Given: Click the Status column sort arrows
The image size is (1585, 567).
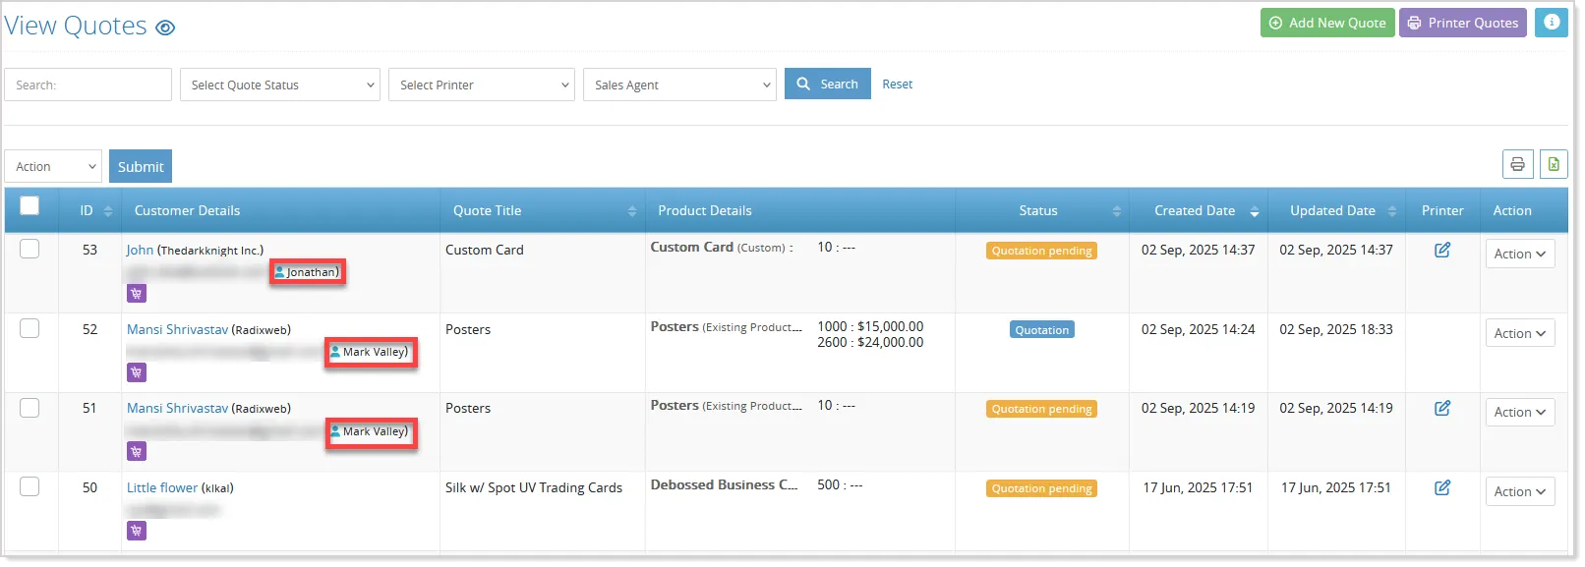Looking at the screenshot, I should [1117, 211].
